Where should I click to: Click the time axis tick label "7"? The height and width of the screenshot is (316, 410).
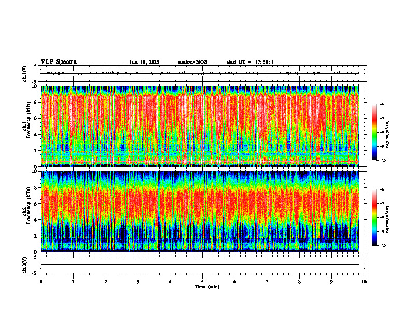[x=267, y=282]
